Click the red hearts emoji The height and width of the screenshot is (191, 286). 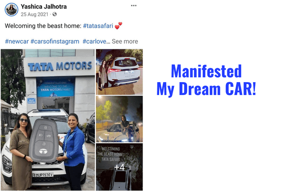pyautogui.click(x=118, y=26)
